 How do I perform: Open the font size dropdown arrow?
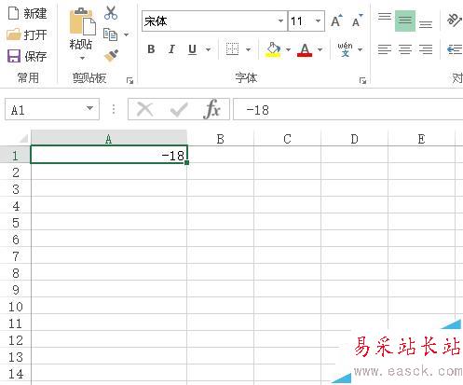(x=319, y=21)
